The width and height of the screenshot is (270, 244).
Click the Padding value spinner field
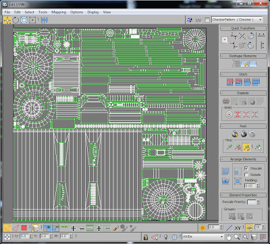[x=250, y=186]
